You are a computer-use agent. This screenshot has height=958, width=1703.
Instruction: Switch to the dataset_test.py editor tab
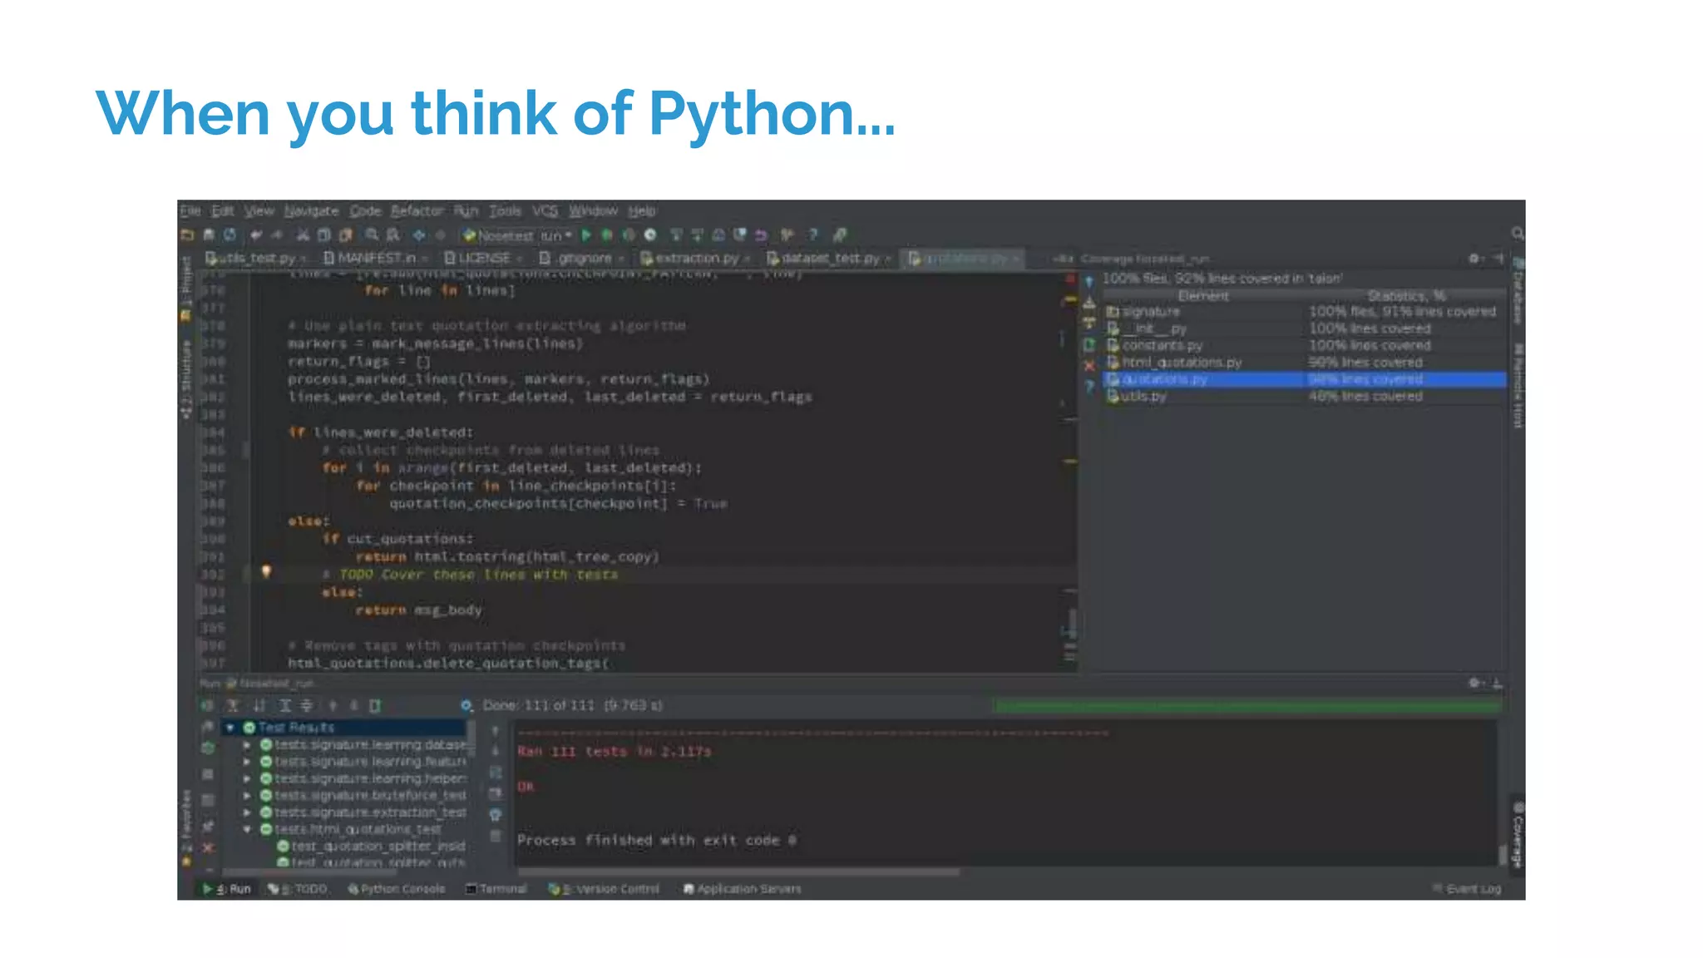click(x=828, y=258)
